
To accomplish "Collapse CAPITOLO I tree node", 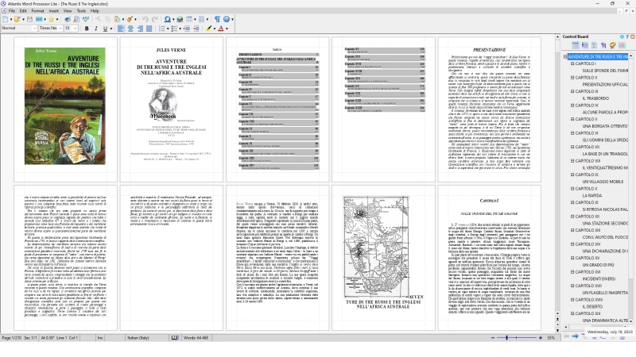I will click(572, 63).
